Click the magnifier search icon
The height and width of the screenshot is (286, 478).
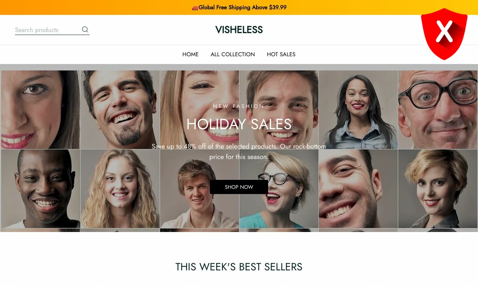pos(85,29)
